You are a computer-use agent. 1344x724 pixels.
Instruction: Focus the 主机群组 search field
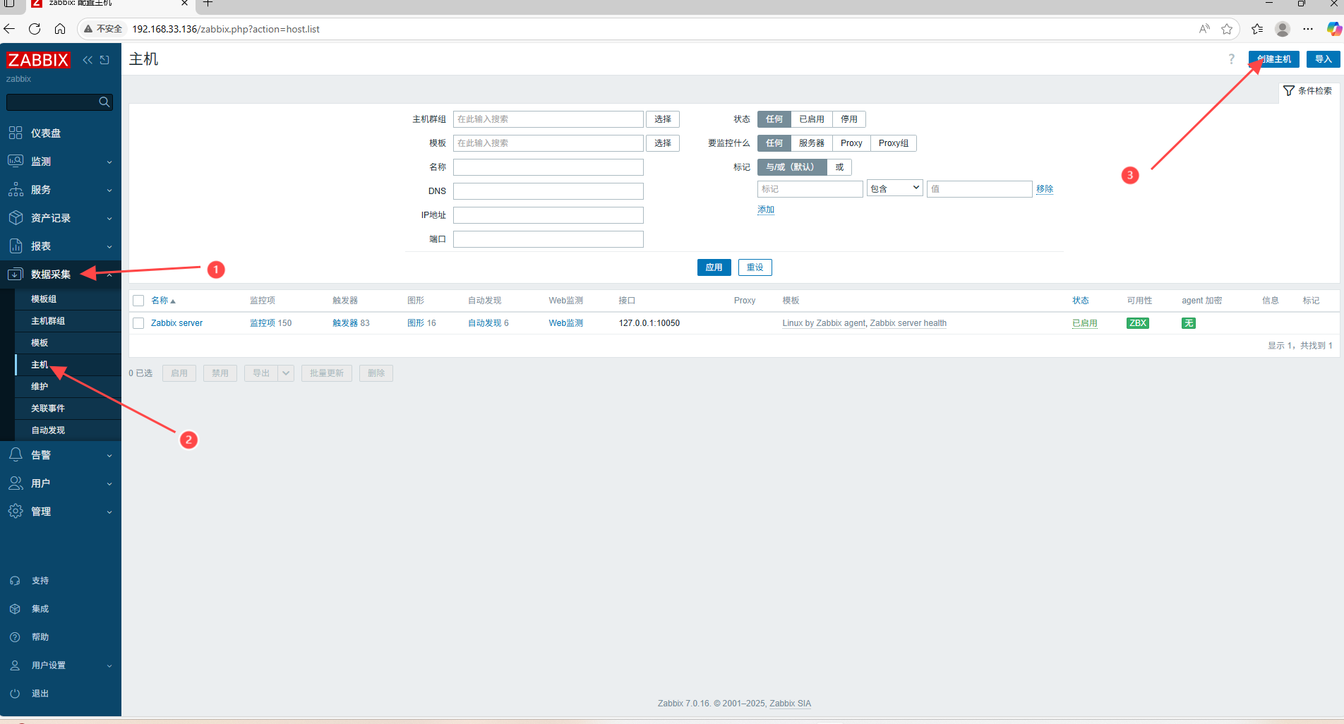548,119
